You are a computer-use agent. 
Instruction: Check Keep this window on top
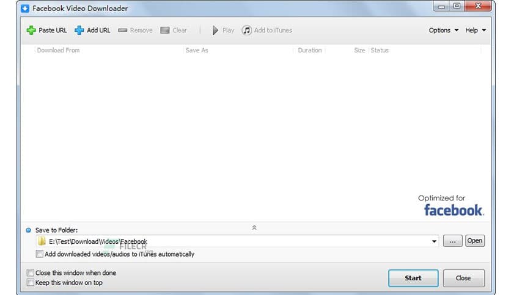[31, 282]
